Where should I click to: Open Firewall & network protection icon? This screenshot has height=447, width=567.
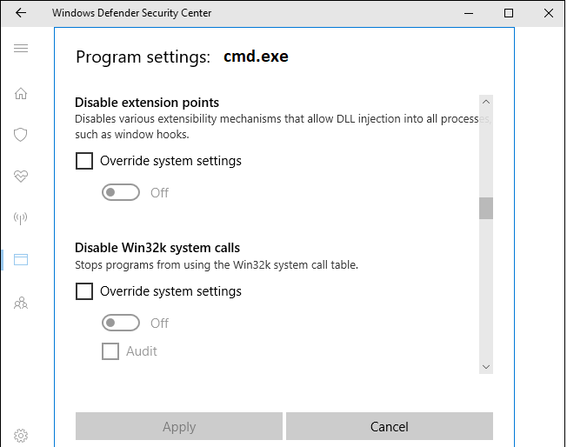coord(21,217)
